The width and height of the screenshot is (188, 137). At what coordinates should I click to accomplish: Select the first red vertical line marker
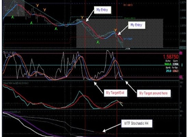[85, 68]
